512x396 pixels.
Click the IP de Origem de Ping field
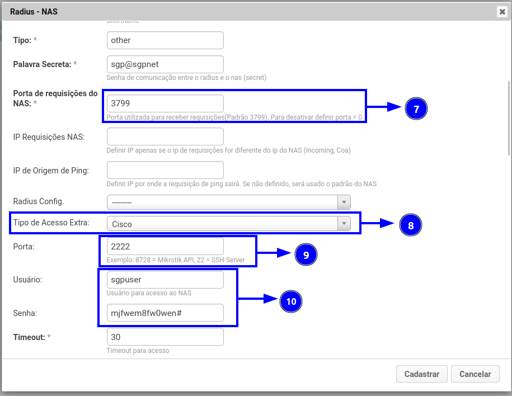tap(165, 170)
